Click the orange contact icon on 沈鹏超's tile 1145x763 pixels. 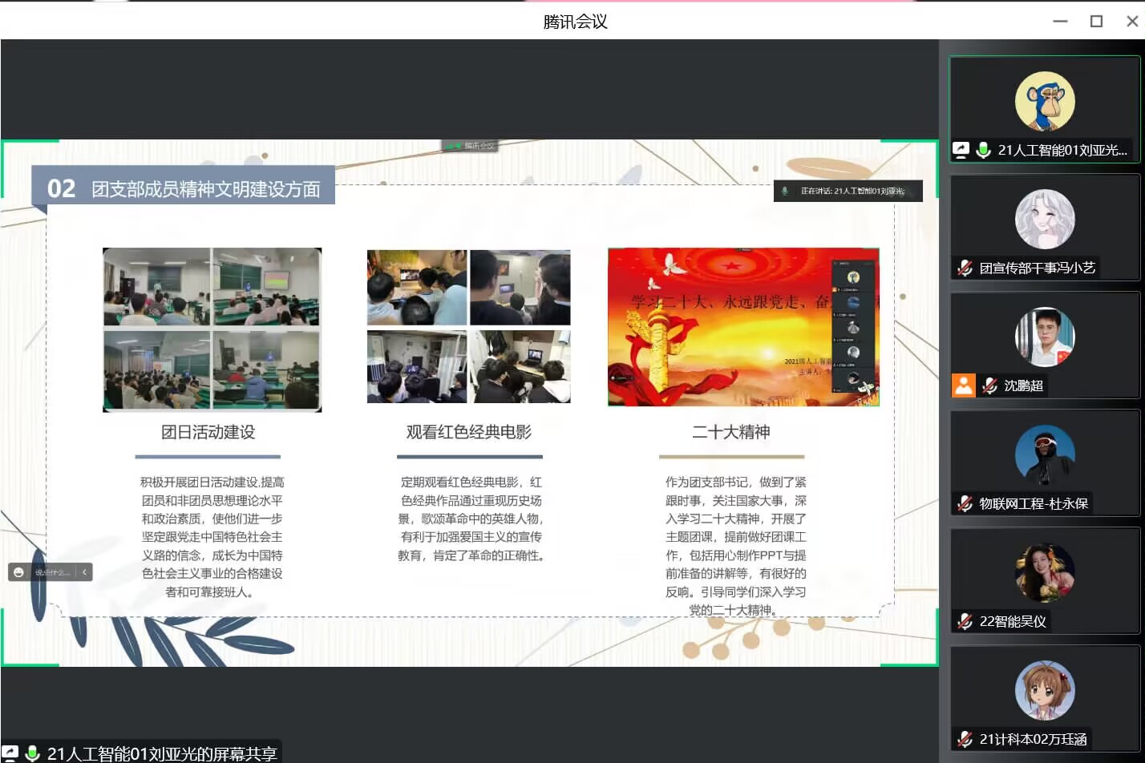(x=964, y=386)
